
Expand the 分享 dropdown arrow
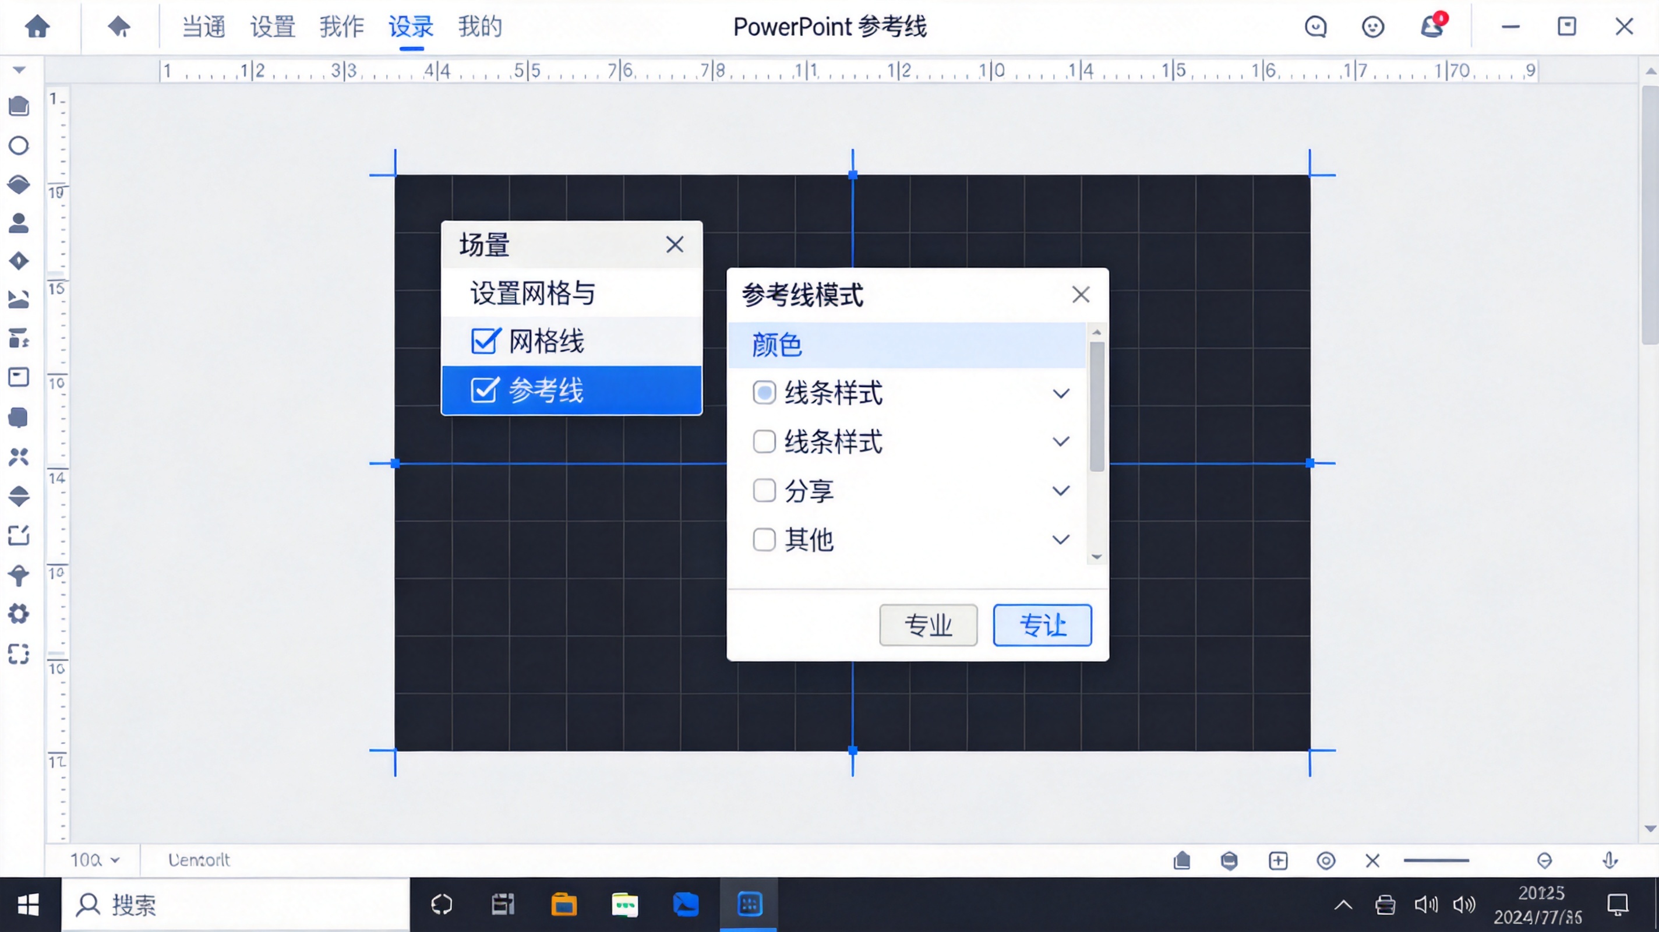click(x=1060, y=490)
